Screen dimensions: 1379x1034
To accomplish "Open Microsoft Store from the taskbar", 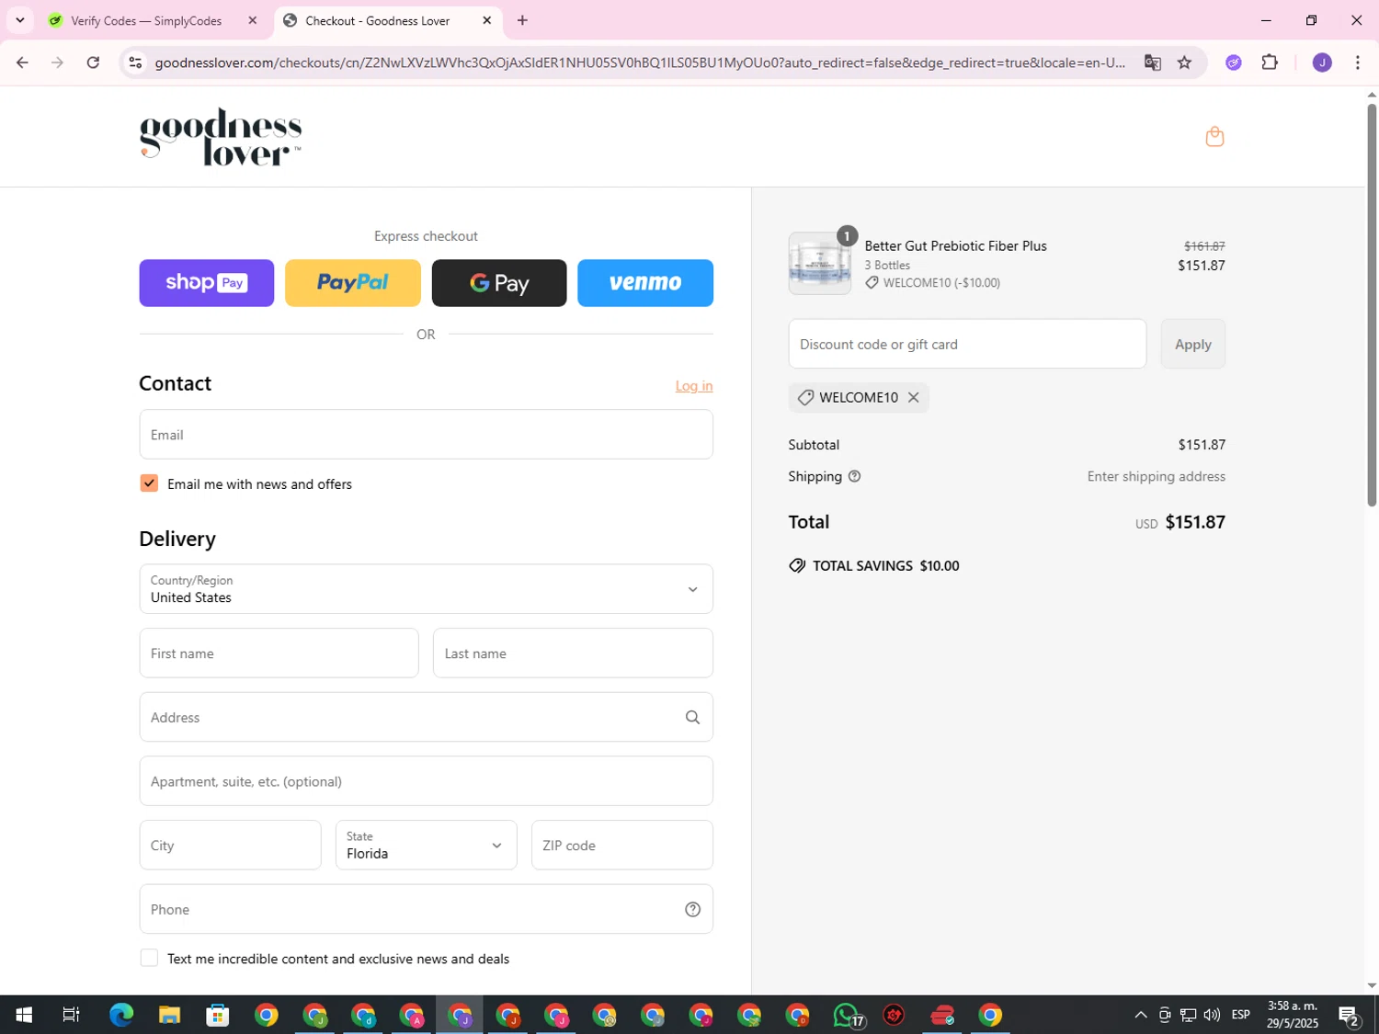I will [218, 1015].
